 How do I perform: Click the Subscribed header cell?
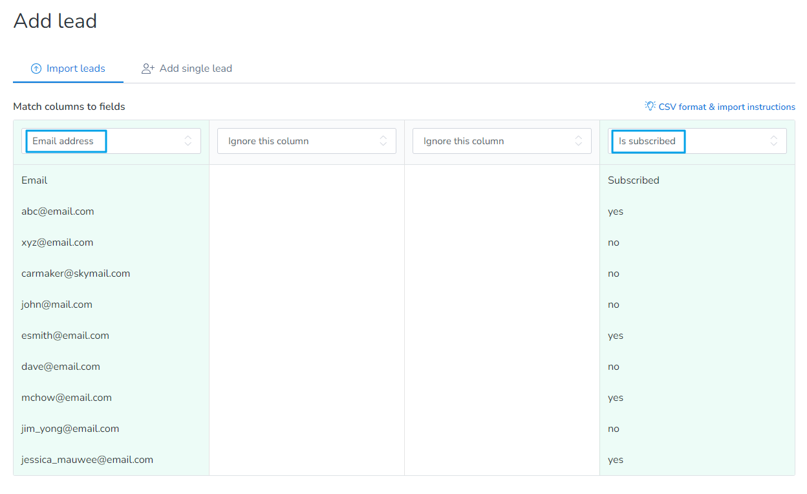click(633, 180)
